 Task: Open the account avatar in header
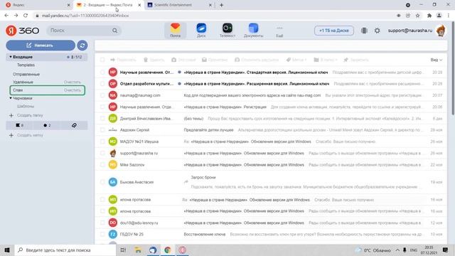point(441,31)
